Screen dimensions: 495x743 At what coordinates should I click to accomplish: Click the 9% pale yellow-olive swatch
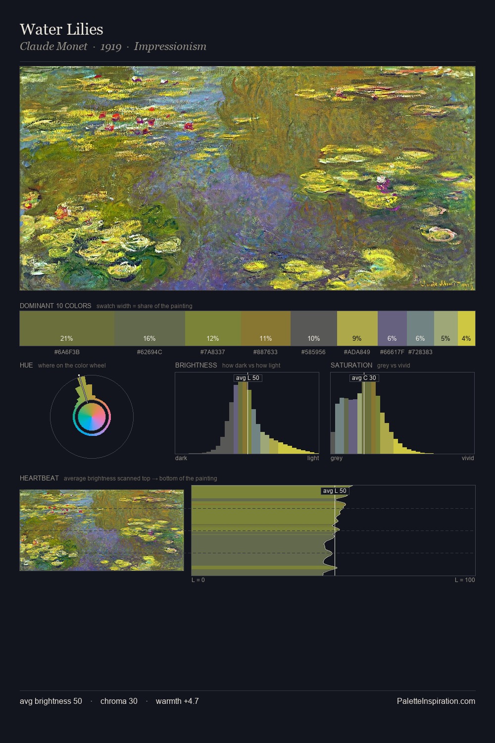(357, 328)
